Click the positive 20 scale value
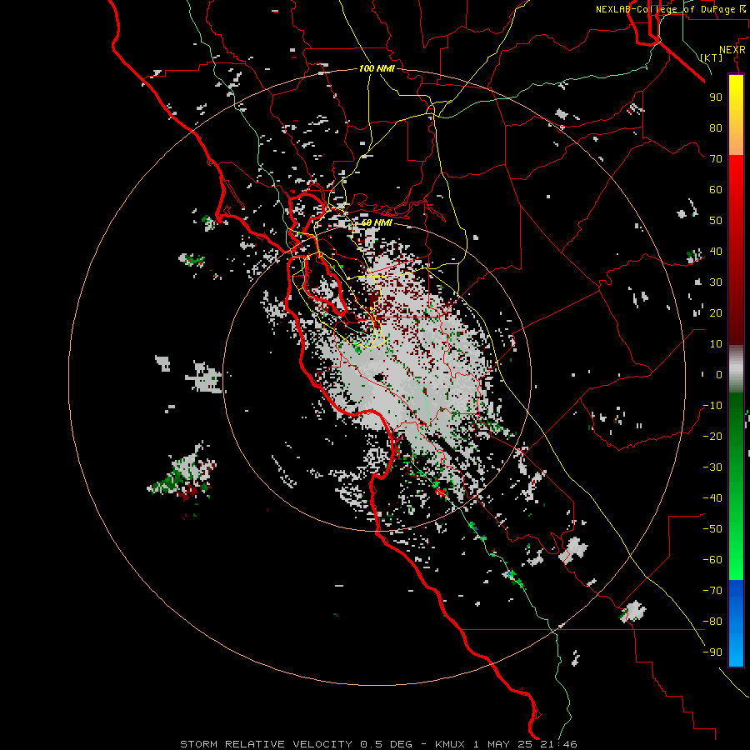Screen dimensions: 750x750 point(716,312)
